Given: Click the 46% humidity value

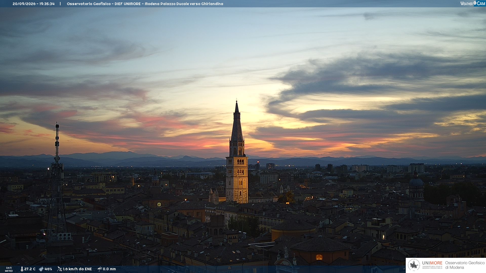Looking at the screenshot, I should (x=48, y=269).
